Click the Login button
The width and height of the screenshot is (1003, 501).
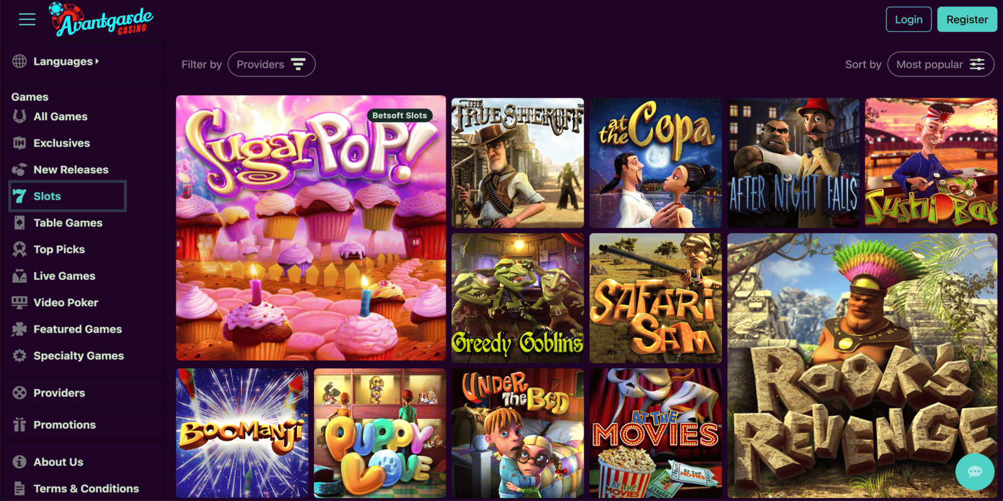click(908, 19)
